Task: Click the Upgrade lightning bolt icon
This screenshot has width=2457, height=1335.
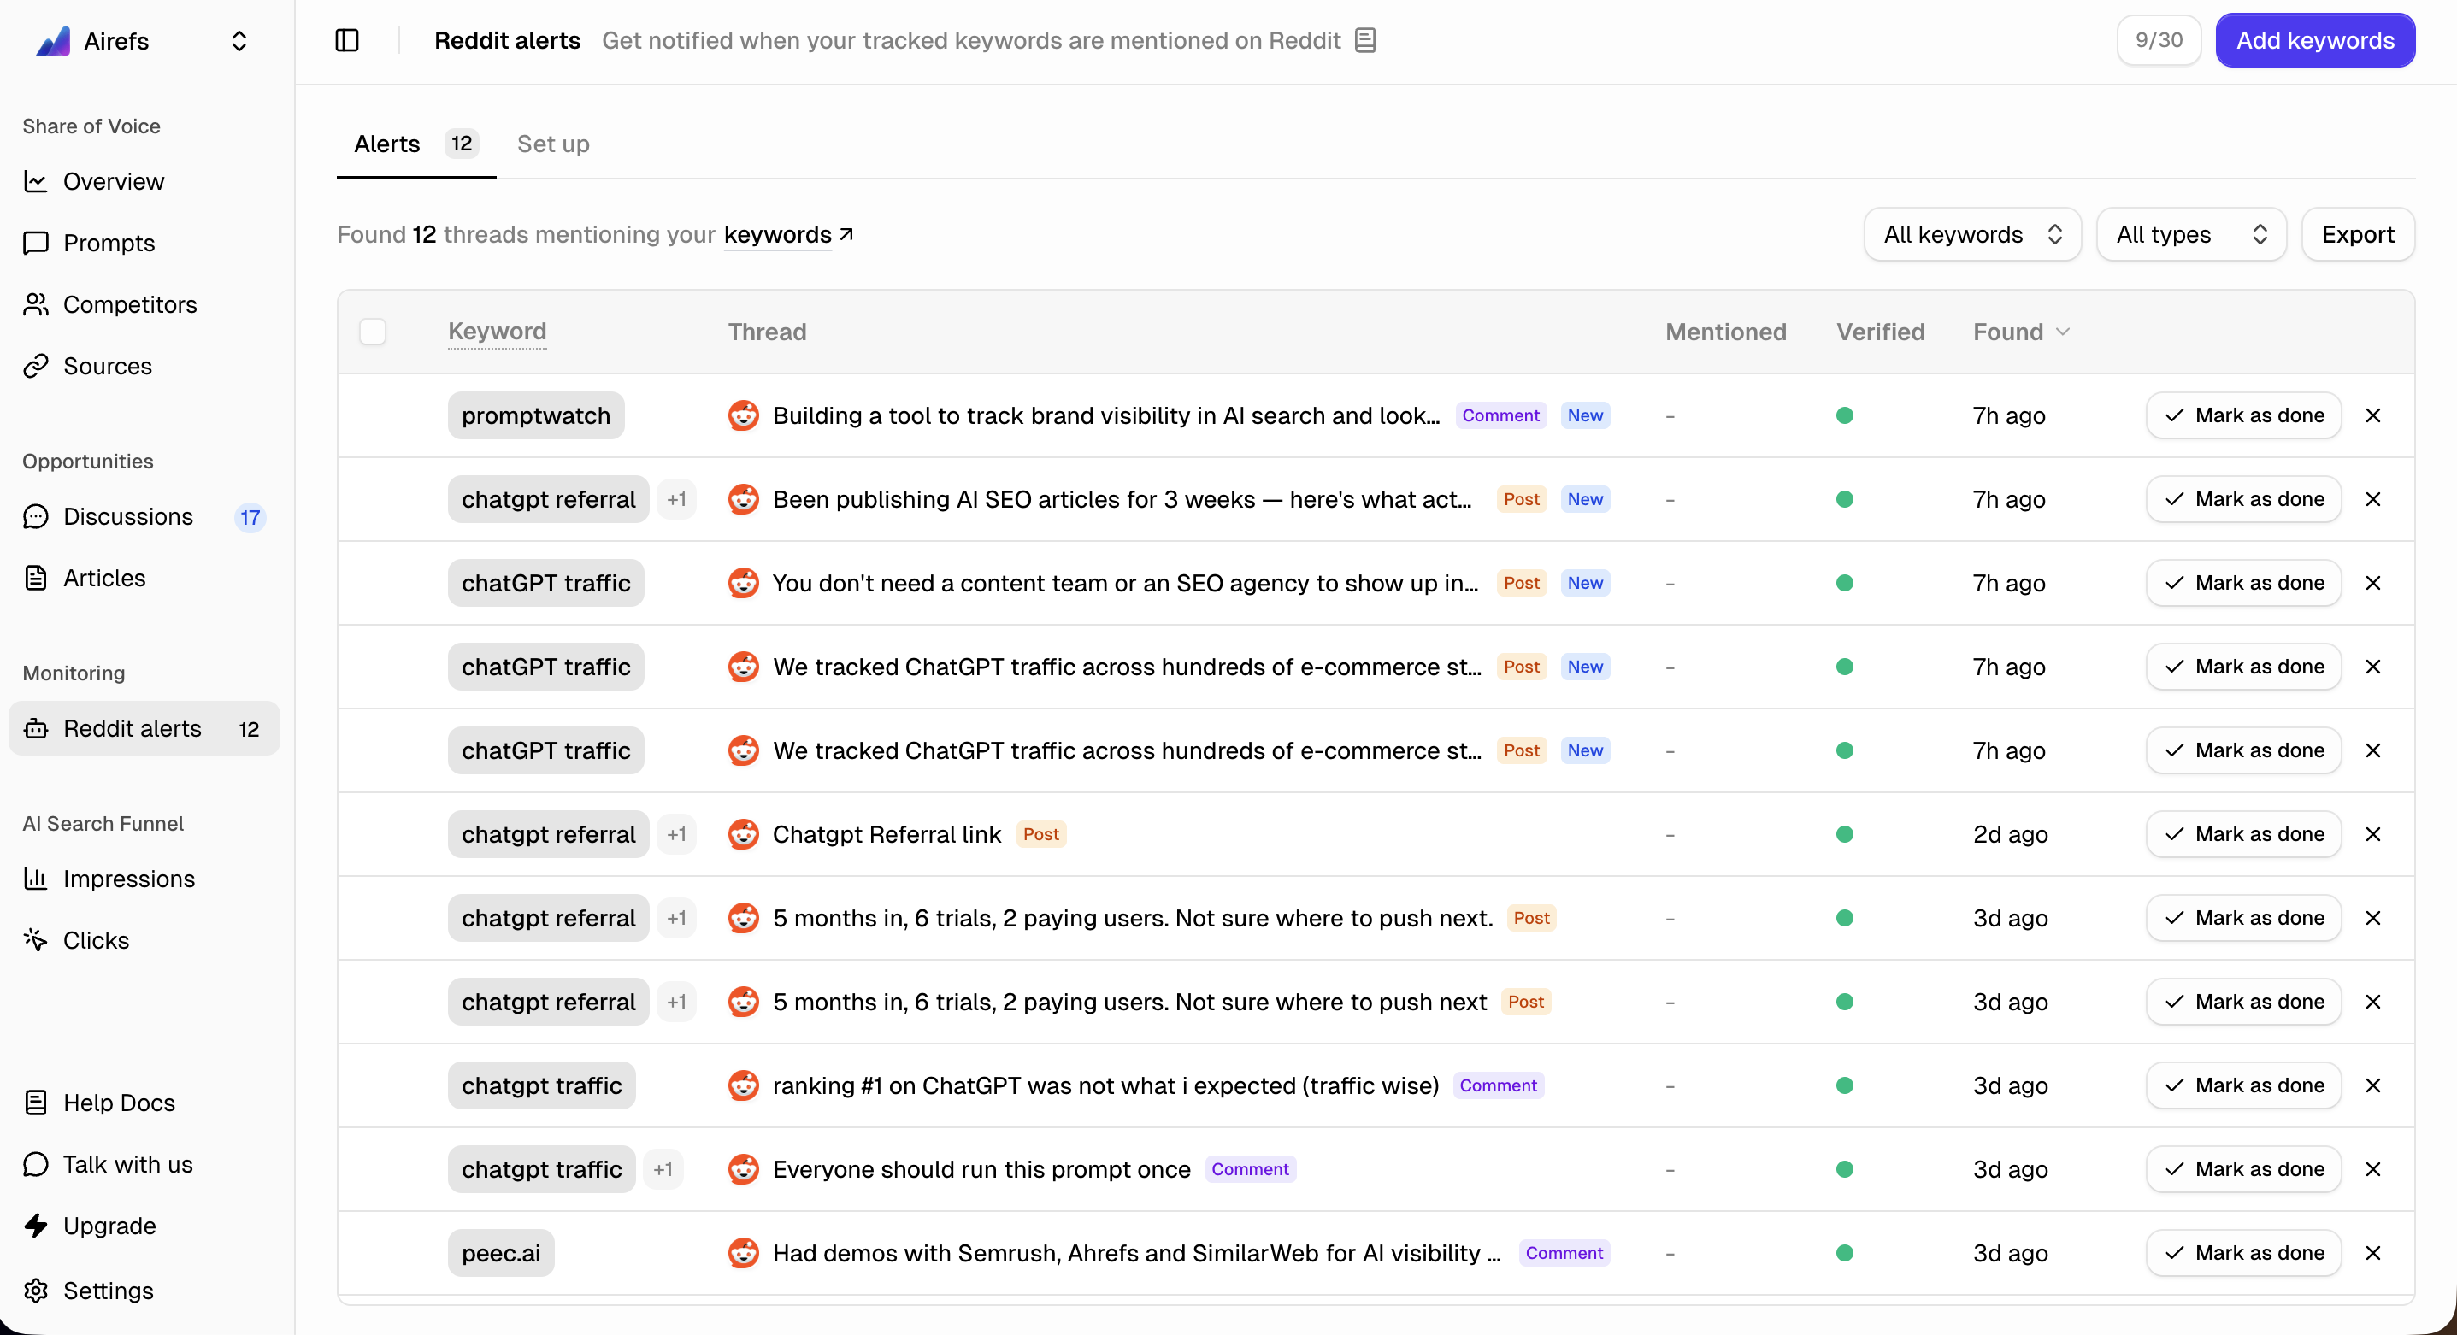Action: pyautogui.click(x=35, y=1226)
